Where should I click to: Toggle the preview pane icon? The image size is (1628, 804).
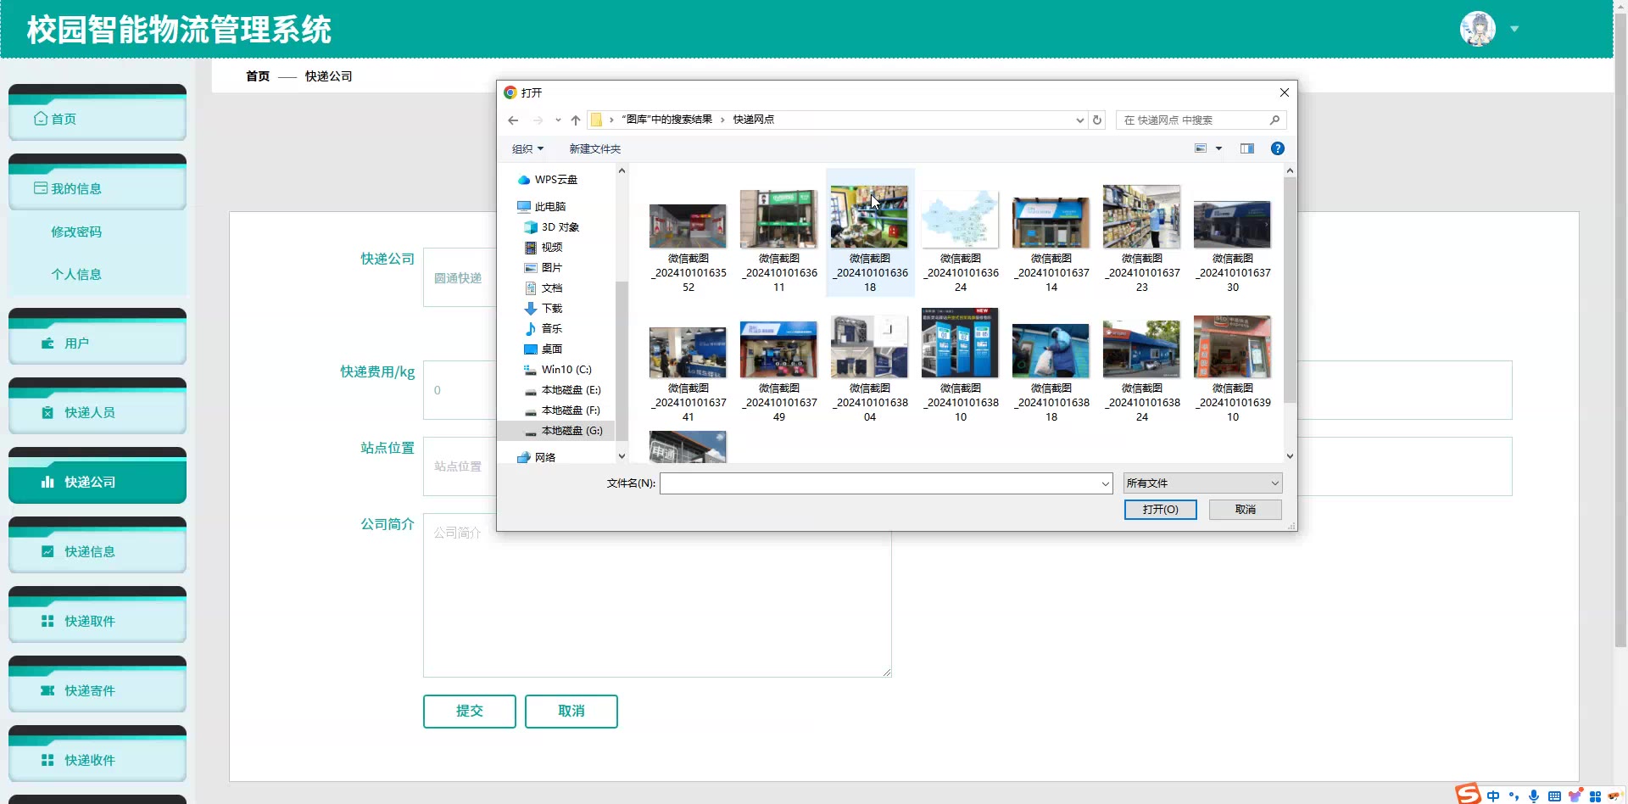tap(1246, 148)
